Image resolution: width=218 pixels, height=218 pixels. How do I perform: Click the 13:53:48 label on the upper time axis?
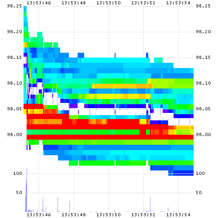click(74, 3)
